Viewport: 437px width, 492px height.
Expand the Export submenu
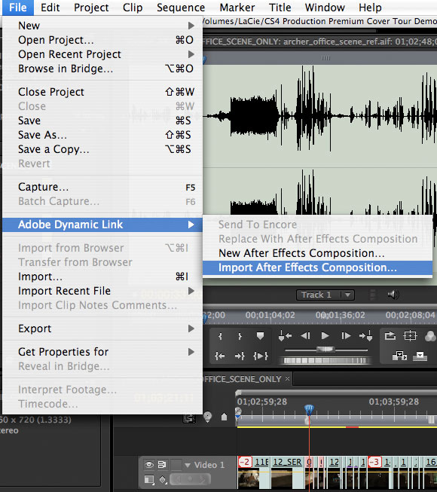point(102,329)
